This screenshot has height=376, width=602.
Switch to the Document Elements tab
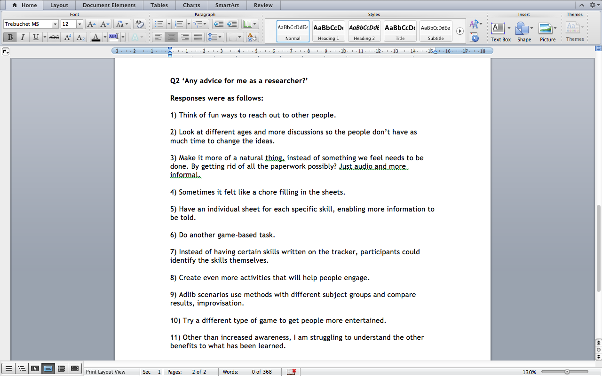point(109,5)
